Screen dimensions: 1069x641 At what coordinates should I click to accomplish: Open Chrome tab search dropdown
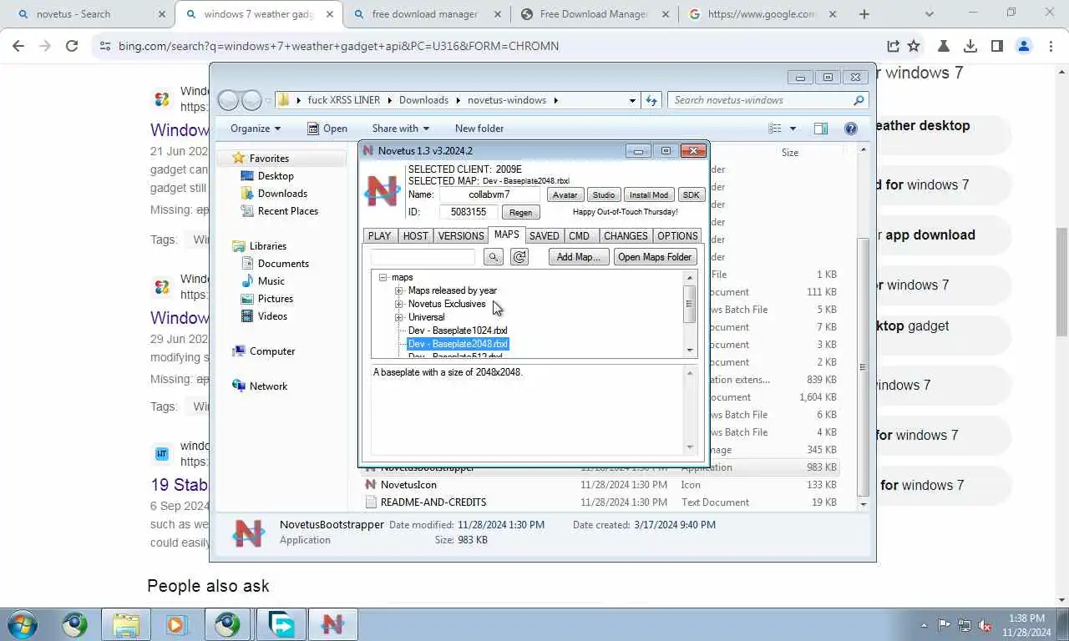tap(930, 14)
